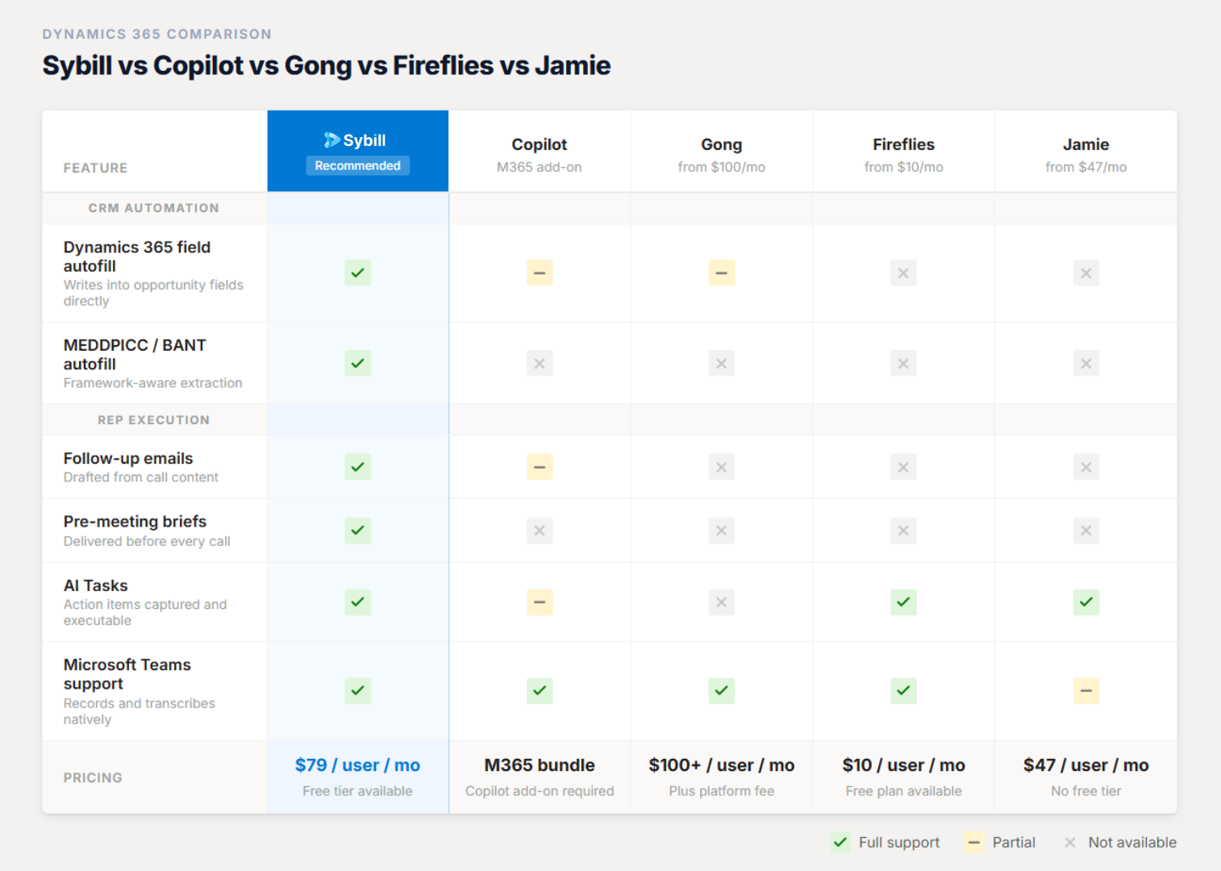Click Copilot's partial icon for Follow-up emails
The width and height of the screenshot is (1221, 871).
pyautogui.click(x=540, y=467)
